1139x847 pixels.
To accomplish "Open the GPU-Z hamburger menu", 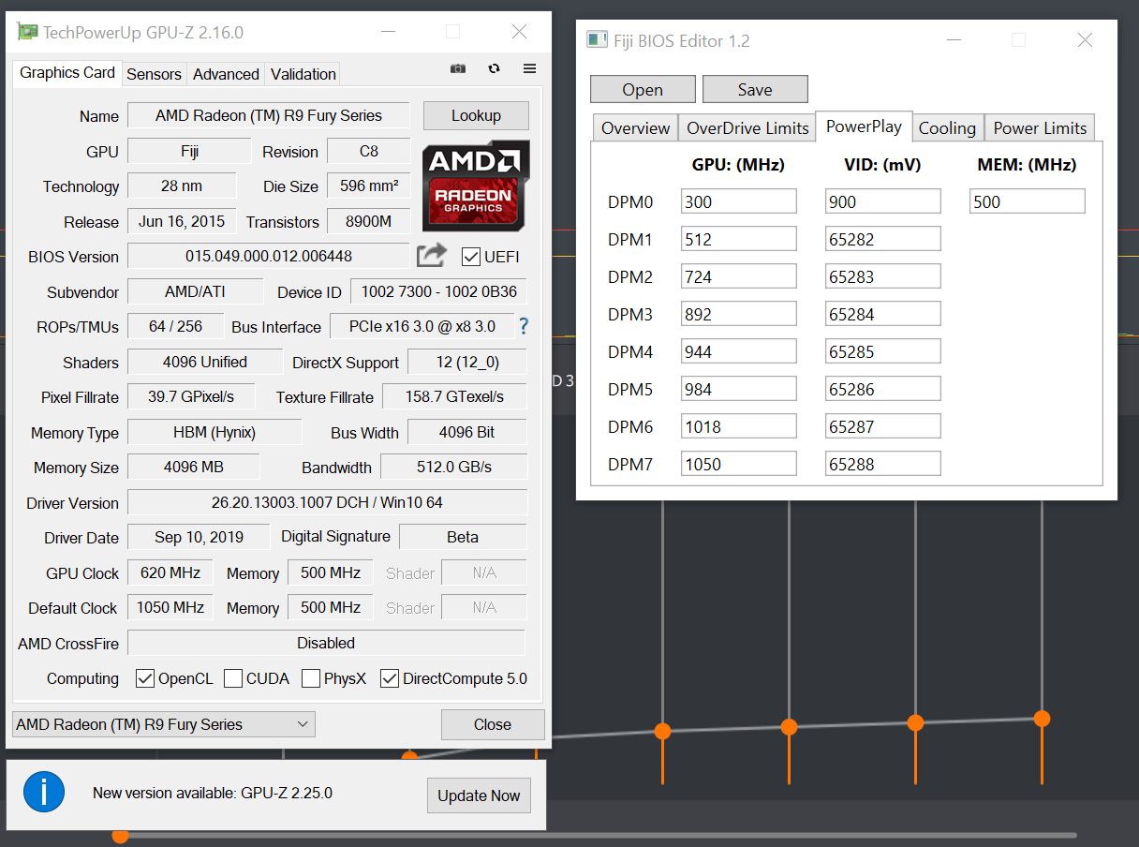I will coord(529,68).
